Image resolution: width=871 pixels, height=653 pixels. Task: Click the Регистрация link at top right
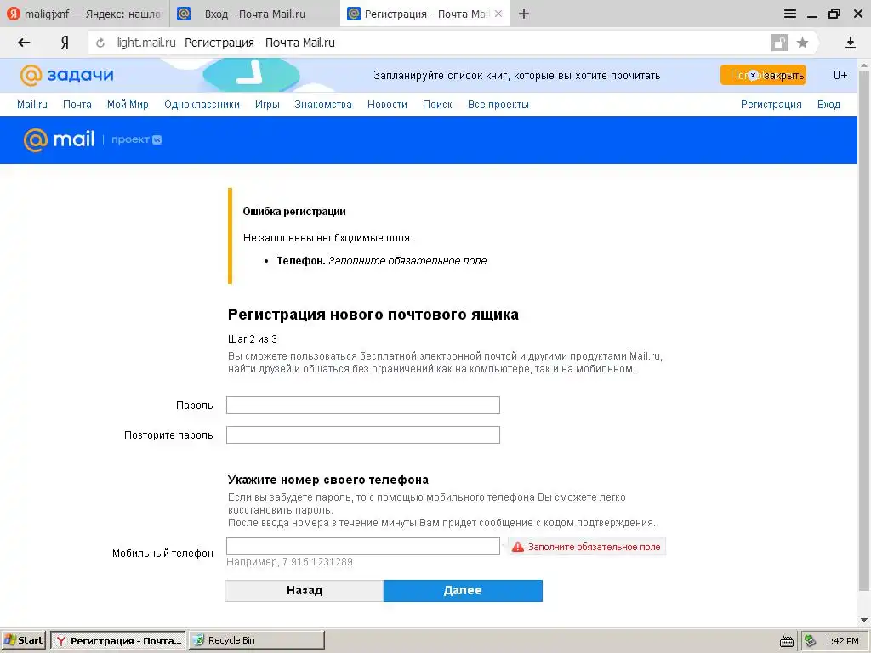771,105
